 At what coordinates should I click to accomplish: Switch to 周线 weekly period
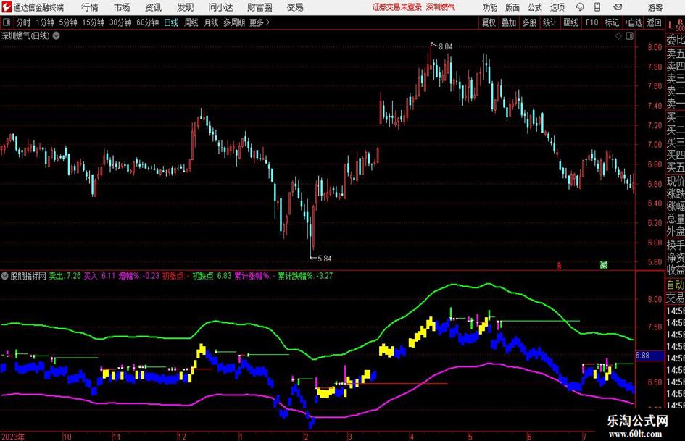click(x=191, y=22)
